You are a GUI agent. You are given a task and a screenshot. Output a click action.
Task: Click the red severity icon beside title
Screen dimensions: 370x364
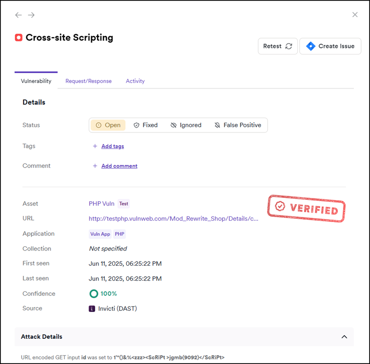(18, 37)
